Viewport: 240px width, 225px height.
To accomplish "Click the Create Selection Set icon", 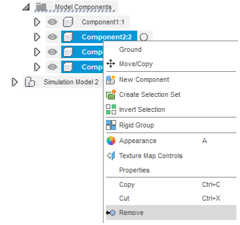I will [x=111, y=94].
